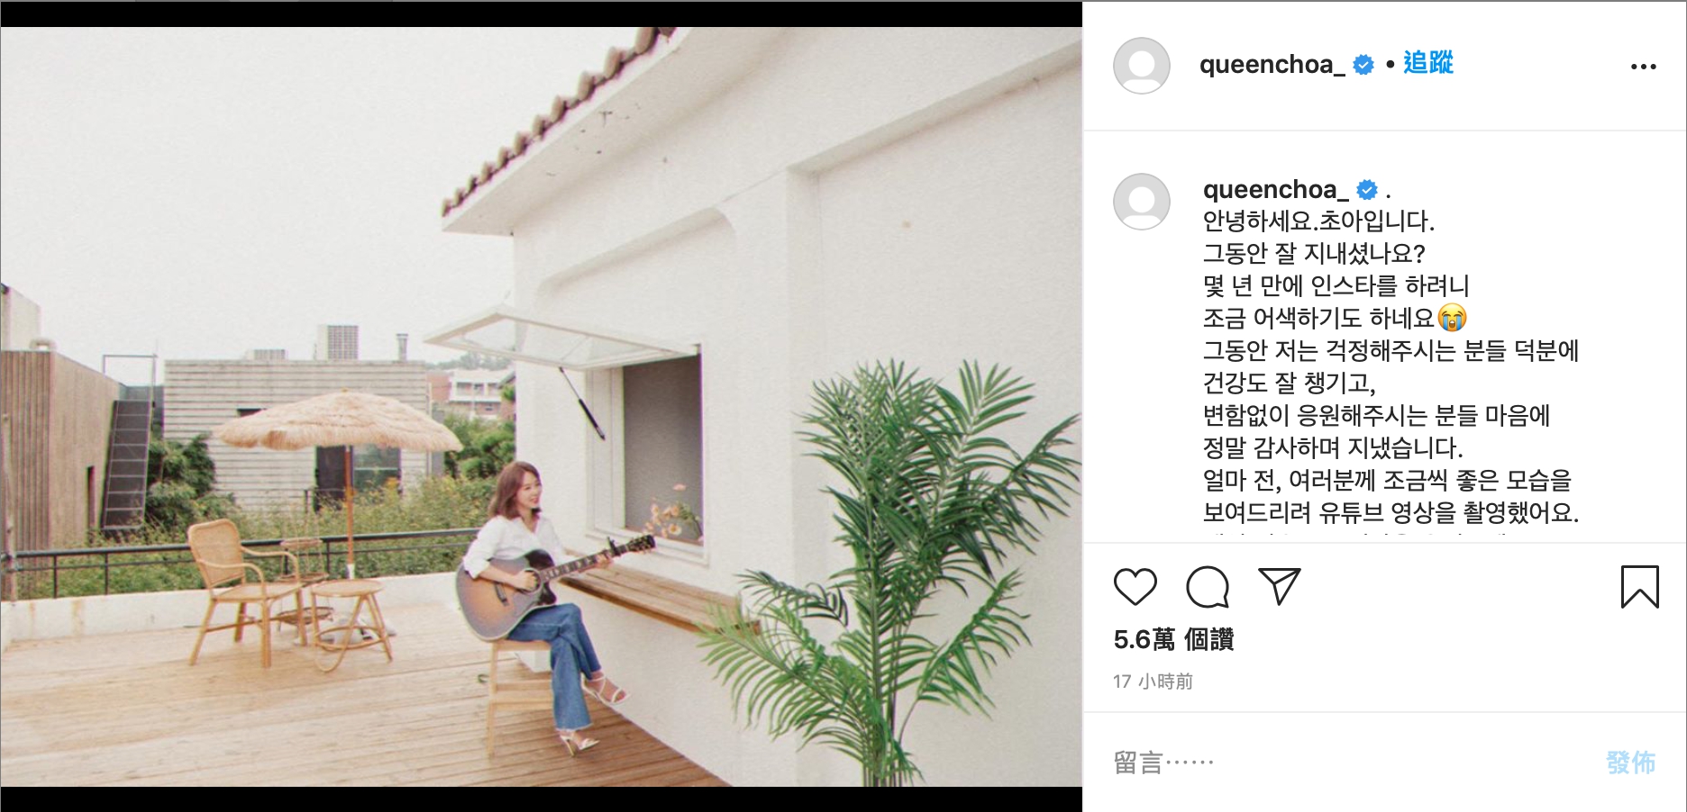Save the post with the bookmark icon
Screen dimensions: 1687x812
coord(1639,587)
